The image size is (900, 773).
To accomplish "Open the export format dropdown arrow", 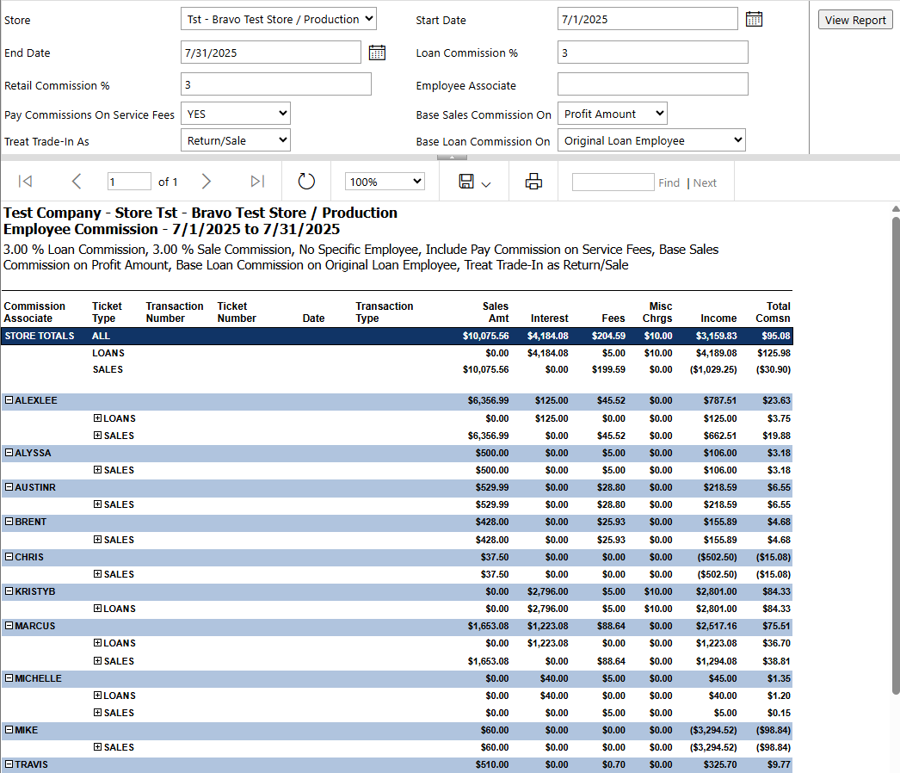I will [x=486, y=184].
